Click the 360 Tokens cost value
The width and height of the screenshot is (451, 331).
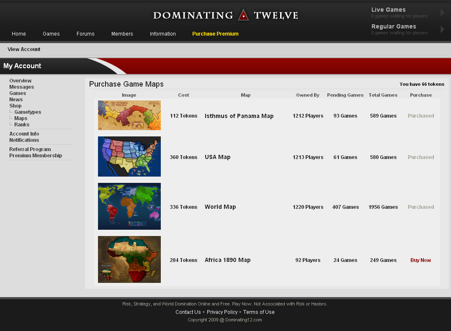[183, 157]
